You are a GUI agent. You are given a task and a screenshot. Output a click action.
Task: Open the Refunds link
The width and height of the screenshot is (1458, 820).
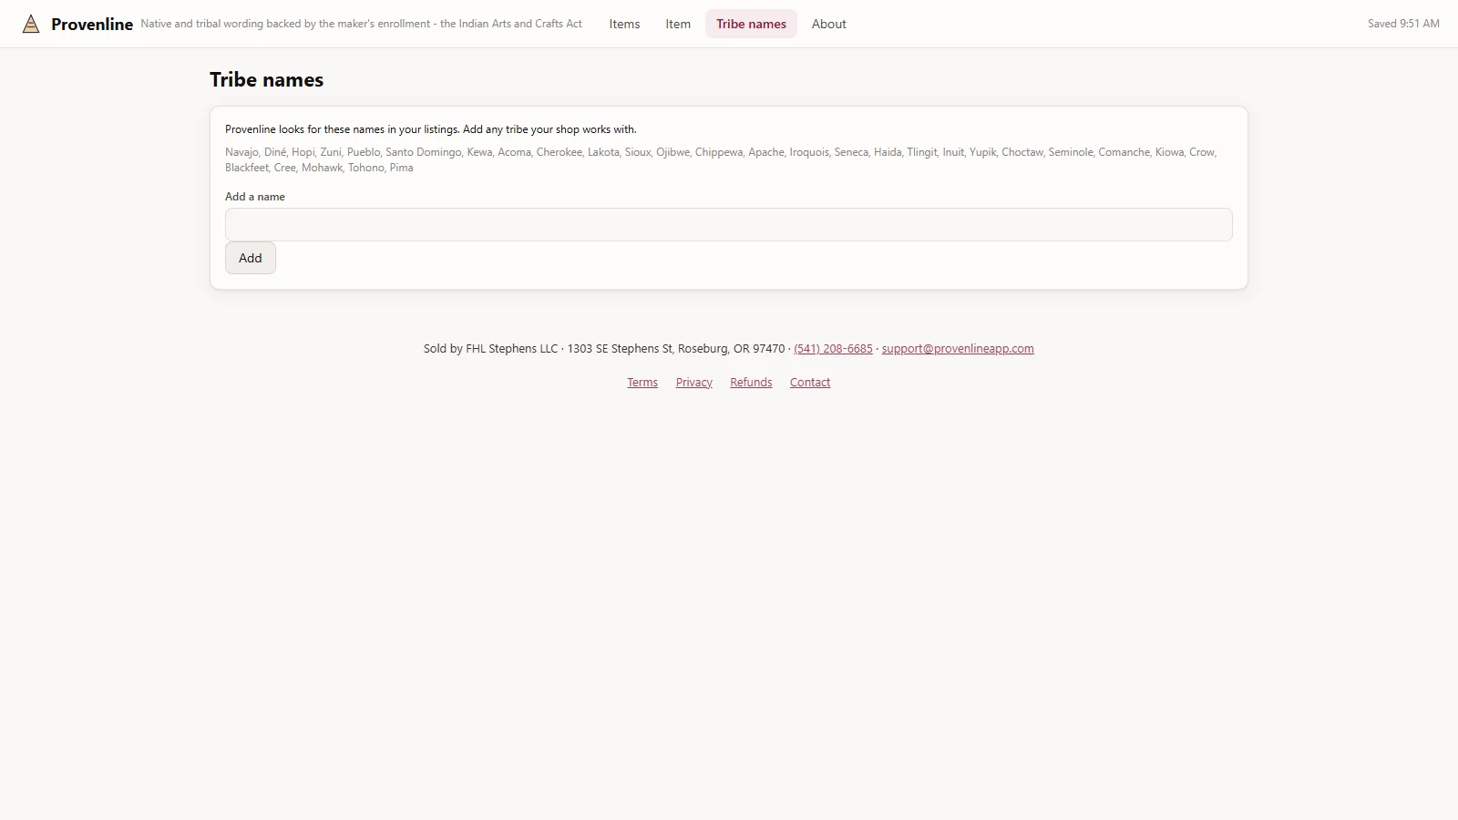(751, 382)
